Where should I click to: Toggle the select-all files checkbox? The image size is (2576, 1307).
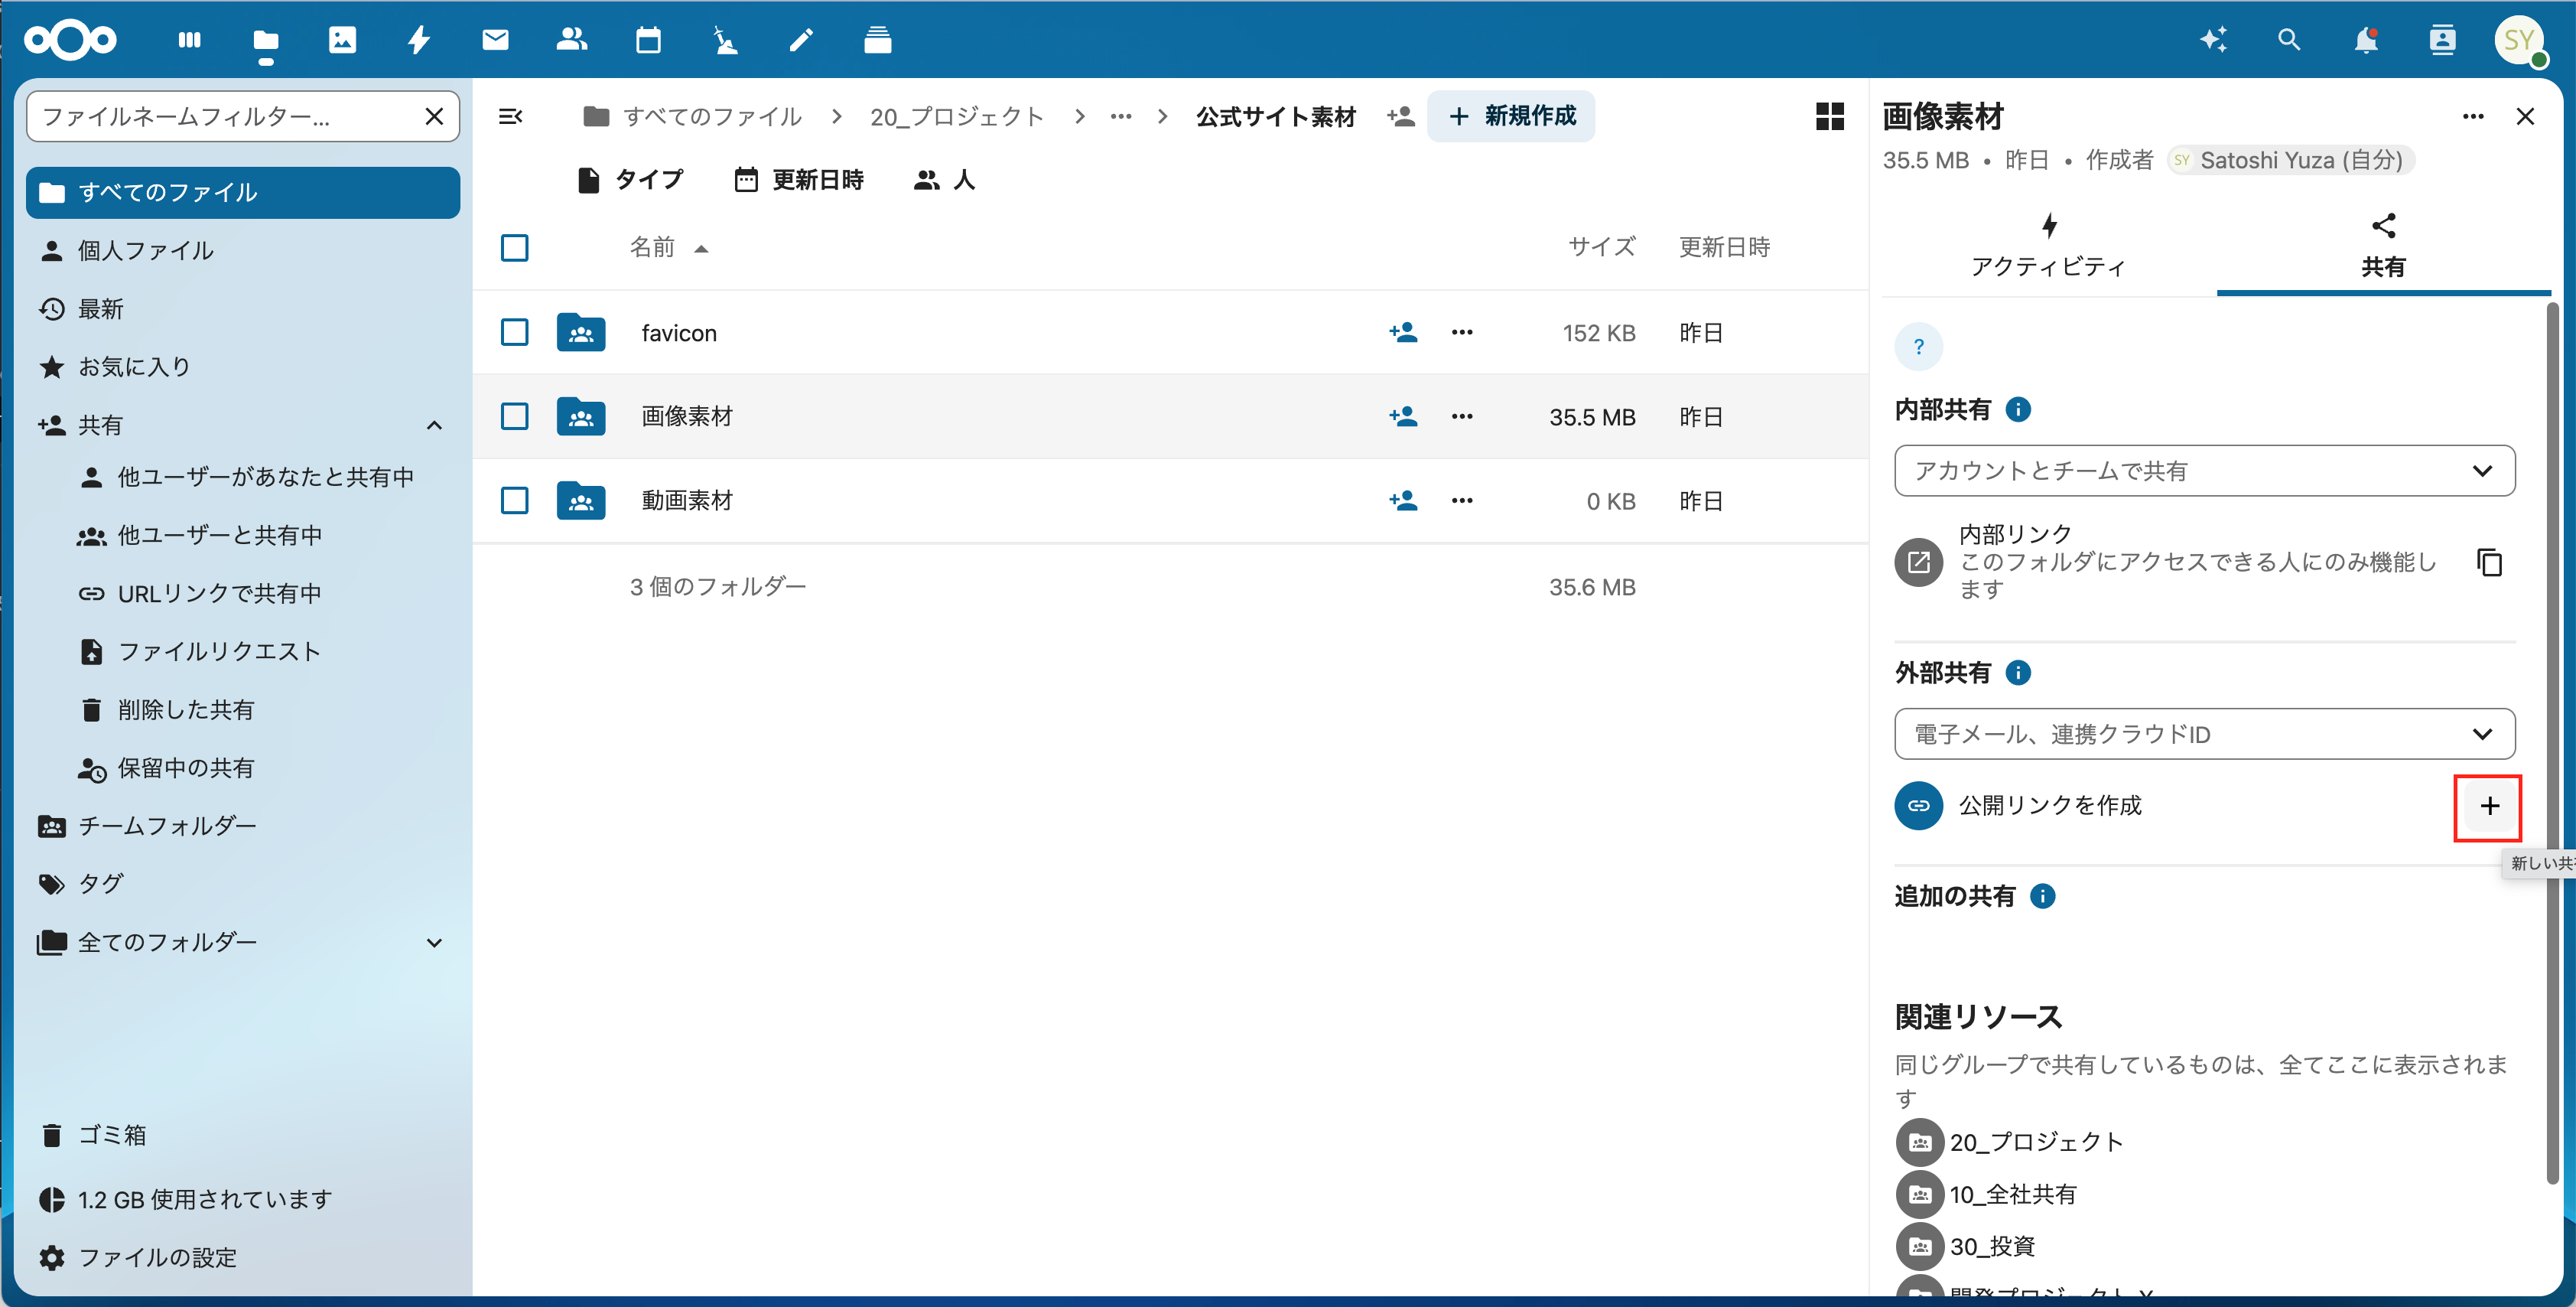[x=514, y=247]
